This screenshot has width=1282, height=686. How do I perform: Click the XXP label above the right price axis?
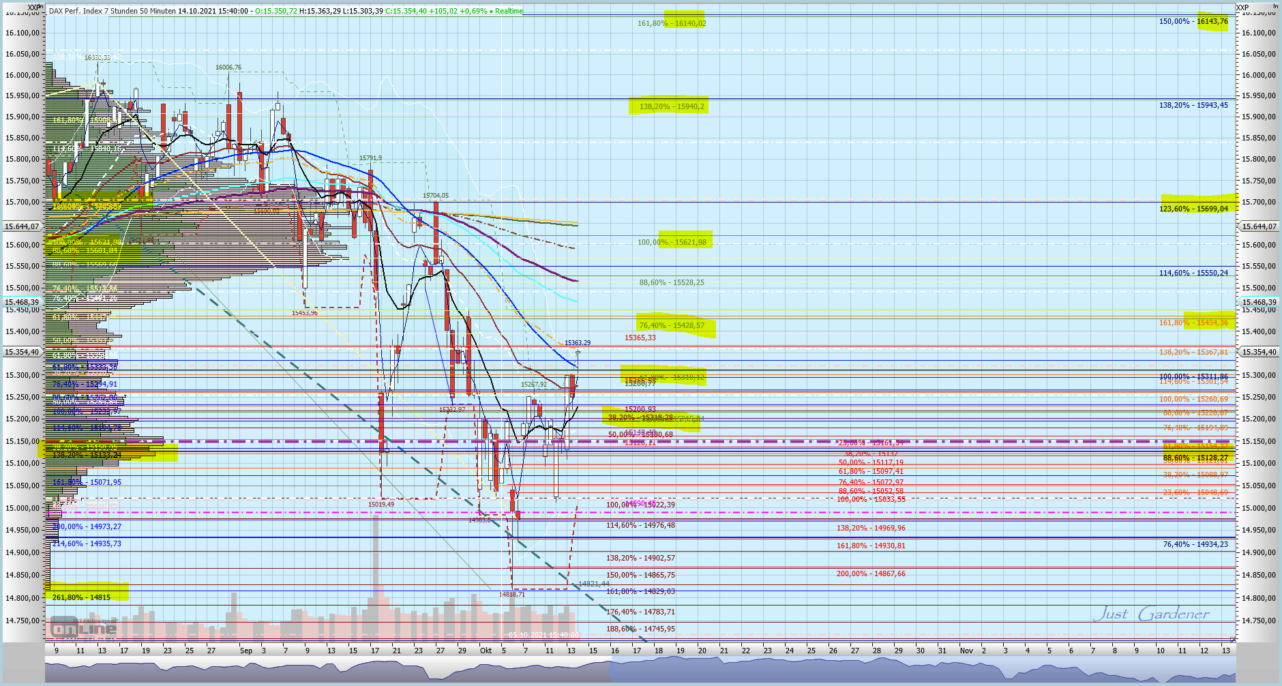click(x=1243, y=8)
